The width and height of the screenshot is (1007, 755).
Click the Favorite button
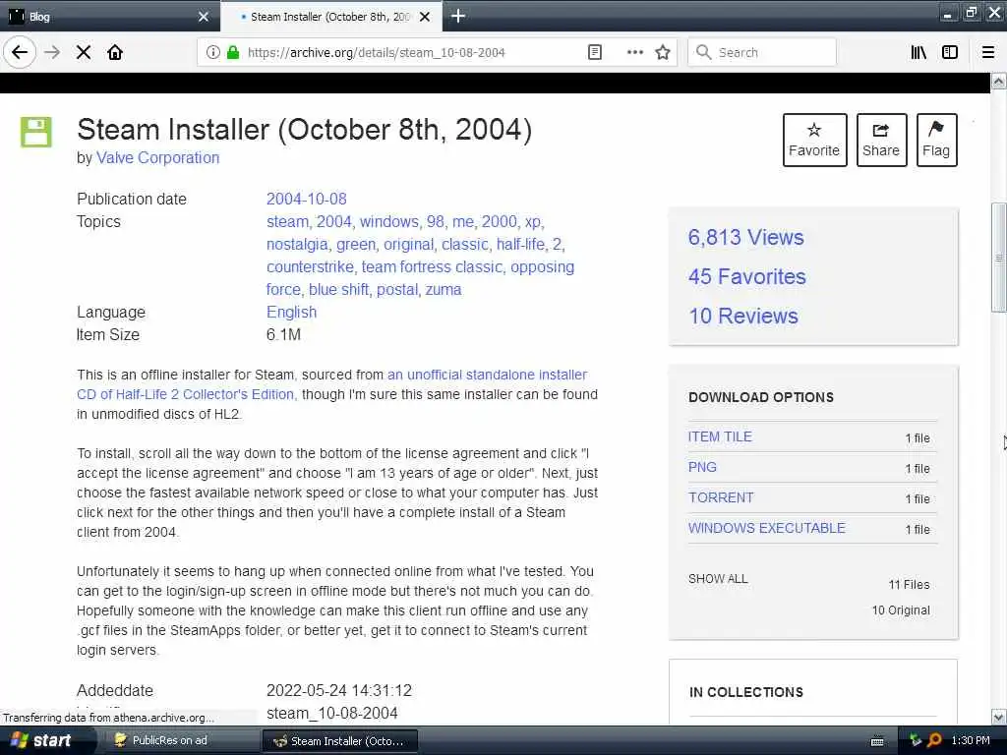coord(814,140)
